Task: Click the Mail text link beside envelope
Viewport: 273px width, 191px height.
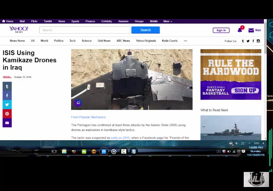Action: click(x=258, y=30)
